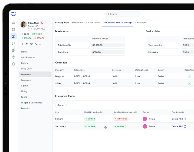
Task: Select the highlighted Insurance menu item
Action: point(35,74)
